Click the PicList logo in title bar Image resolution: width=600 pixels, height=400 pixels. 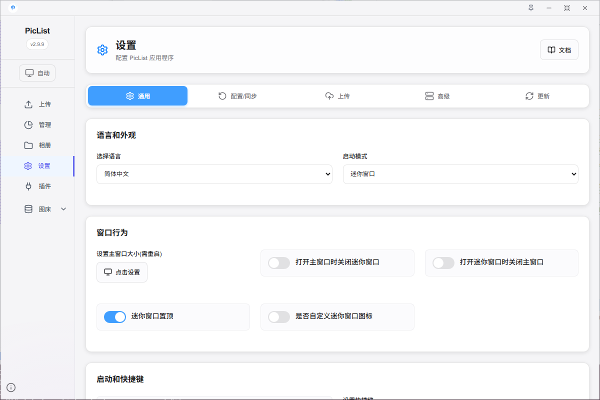[x=13, y=7]
